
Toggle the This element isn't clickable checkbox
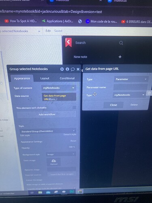click(74, 108)
